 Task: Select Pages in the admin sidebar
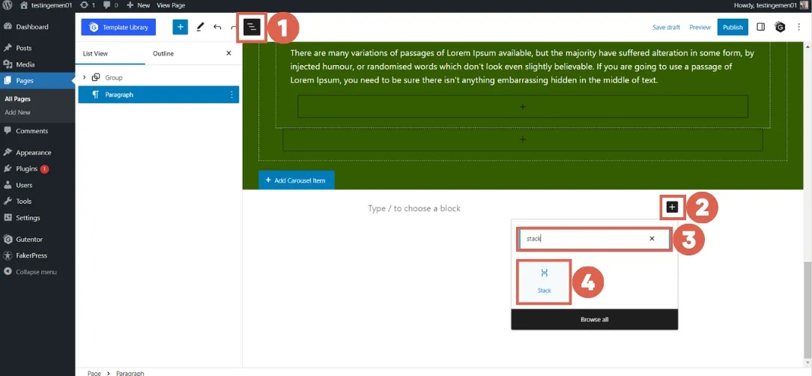point(37,81)
